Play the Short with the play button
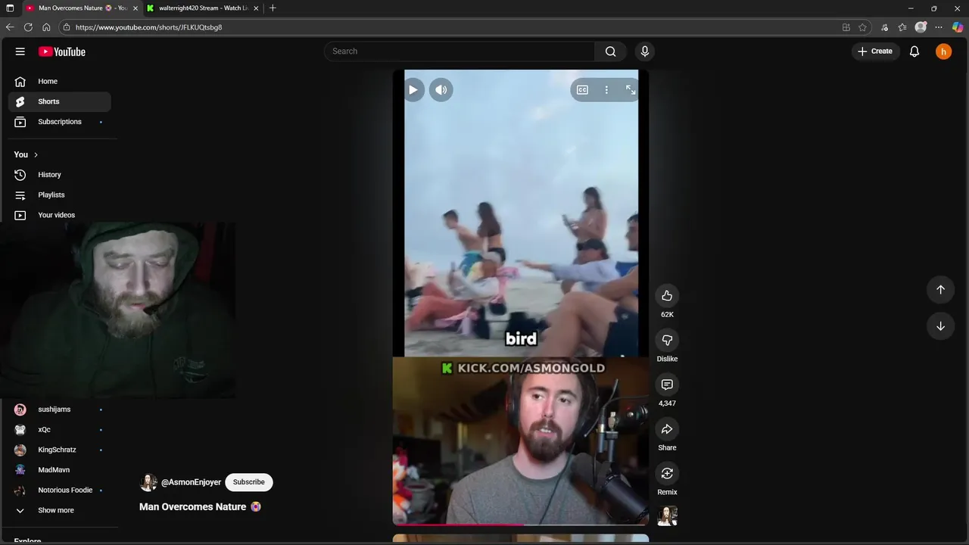The height and width of the screenshot is (545, 969). [x=413, y=90]
